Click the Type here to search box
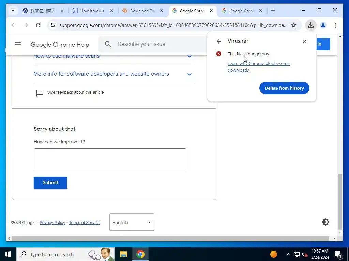This screenshot has height=261, width=349. [x=65, y=254]
